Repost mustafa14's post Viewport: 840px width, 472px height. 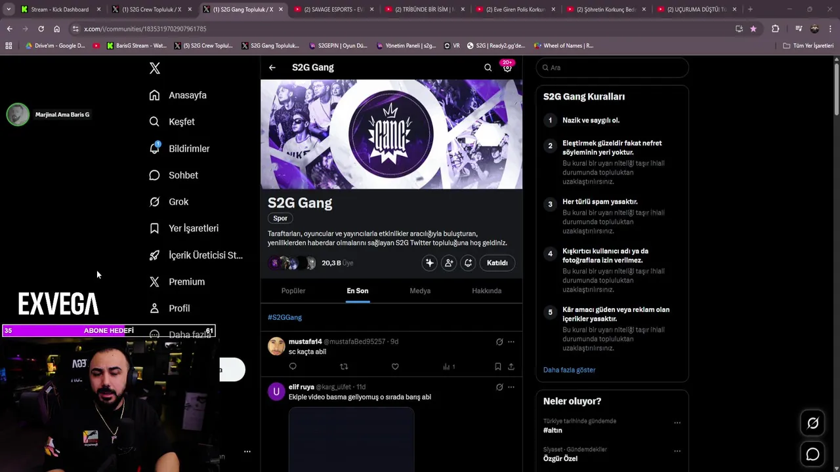(344, 366)
